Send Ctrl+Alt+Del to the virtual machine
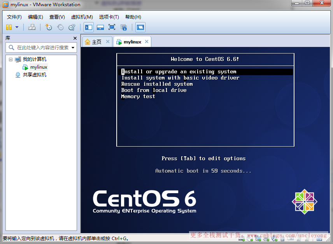Image resolution: width=333 pixels, height=244 pixels. coord(32,27)
